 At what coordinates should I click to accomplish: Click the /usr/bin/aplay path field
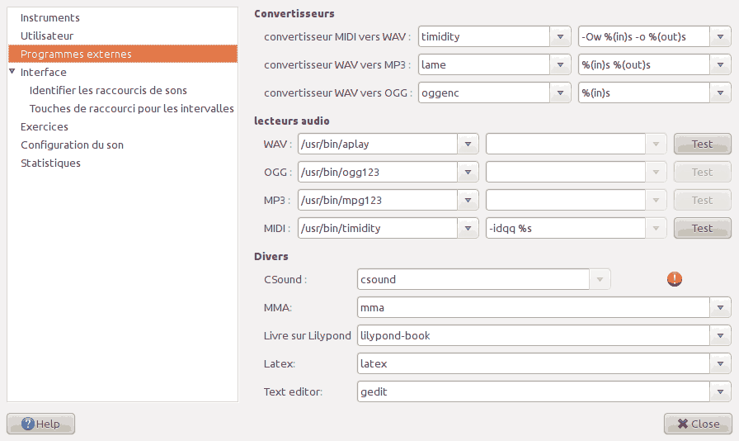pos(378,144)
